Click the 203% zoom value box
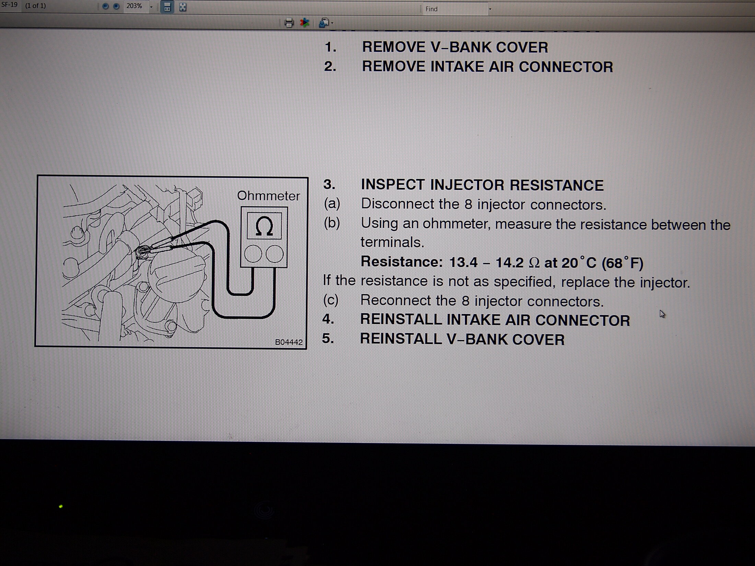The image size is (755, 566). (x=135, y=6)
